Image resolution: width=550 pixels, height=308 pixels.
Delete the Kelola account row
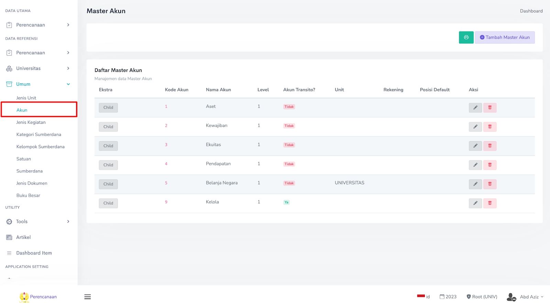click(x=489, y=203)
